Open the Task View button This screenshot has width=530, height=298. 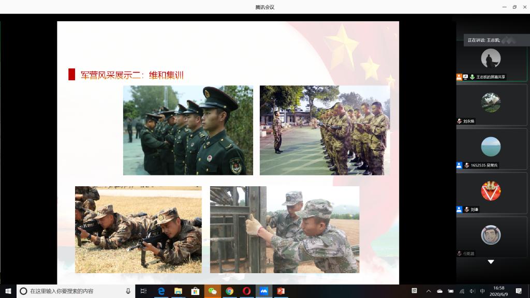tap(144, 291)
